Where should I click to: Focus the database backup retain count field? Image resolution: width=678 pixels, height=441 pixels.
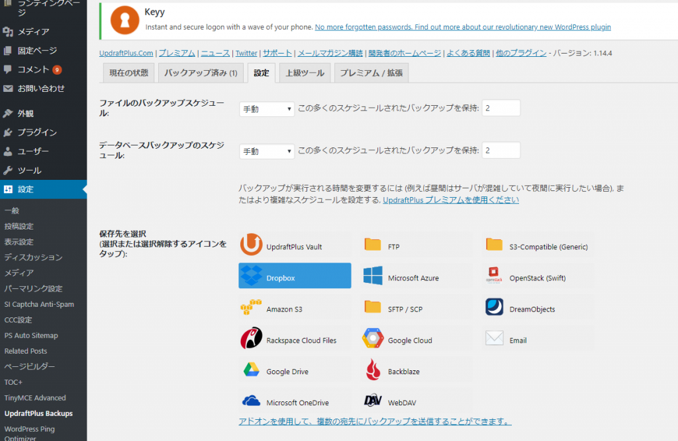tap(501, 150)
